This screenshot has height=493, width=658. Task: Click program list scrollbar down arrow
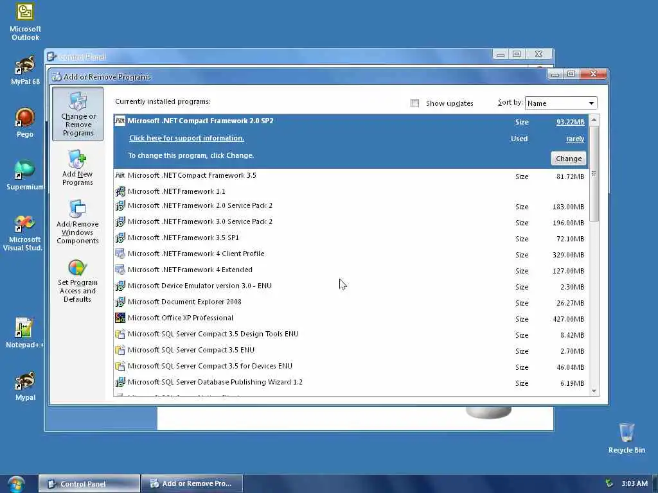pos(594,391)
